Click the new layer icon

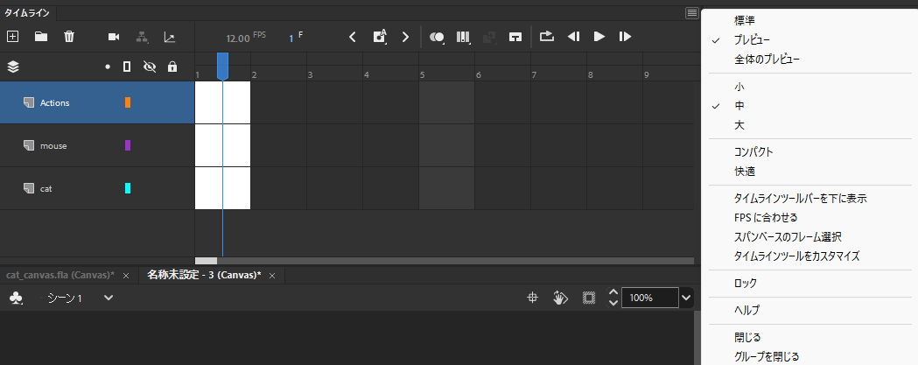(12, 37)
